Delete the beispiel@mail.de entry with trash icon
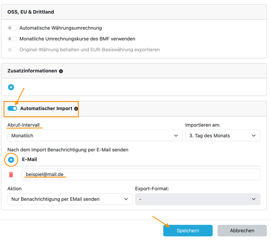271x240 pixels. 11,174
